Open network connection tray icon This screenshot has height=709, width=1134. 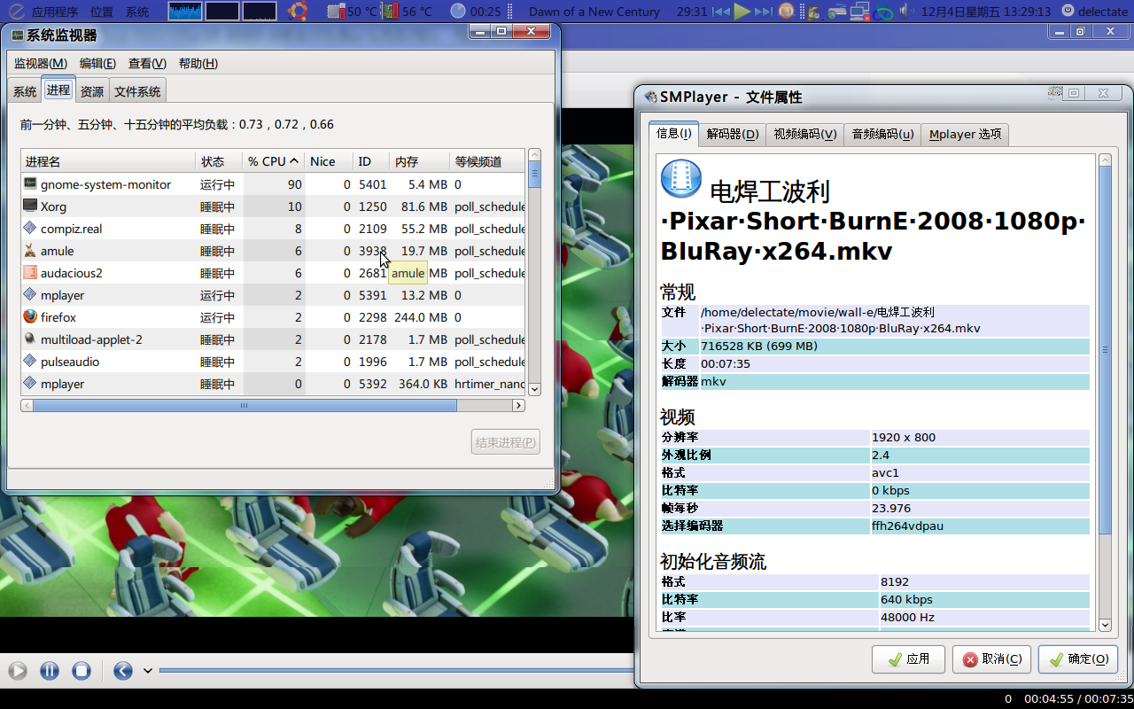858,12
